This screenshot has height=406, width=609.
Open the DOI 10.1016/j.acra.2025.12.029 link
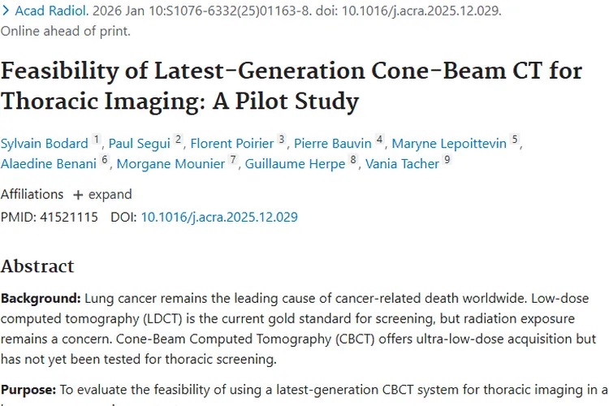click(x=219, y=217)
